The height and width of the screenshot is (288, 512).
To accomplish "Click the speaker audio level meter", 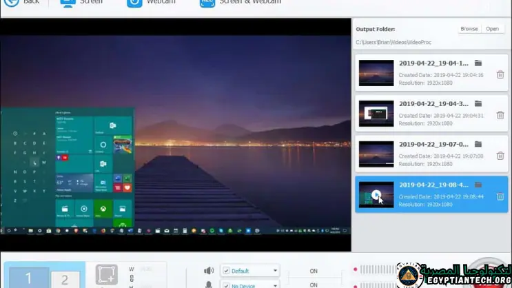I will tap(378, 269).
